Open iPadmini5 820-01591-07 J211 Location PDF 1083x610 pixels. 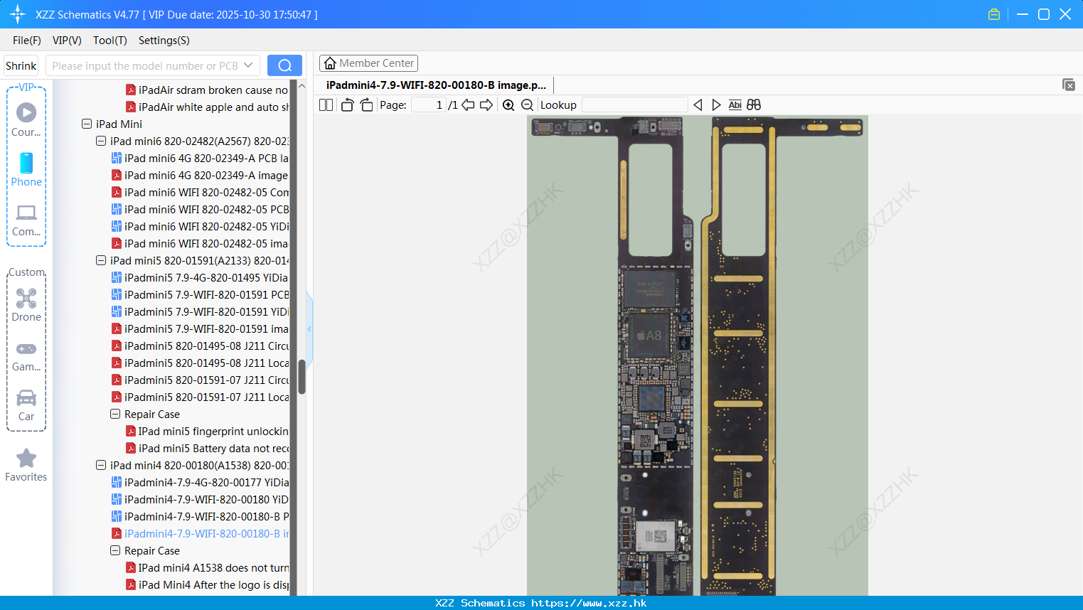[x=200, y=397]
